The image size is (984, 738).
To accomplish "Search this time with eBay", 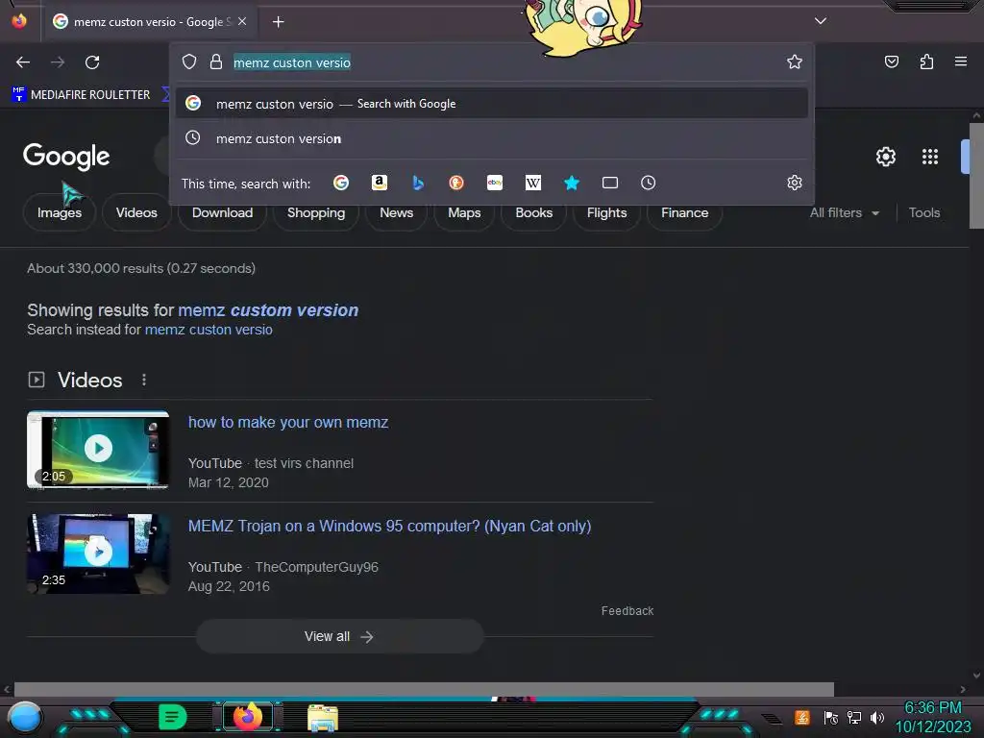I will pos(495,183).
